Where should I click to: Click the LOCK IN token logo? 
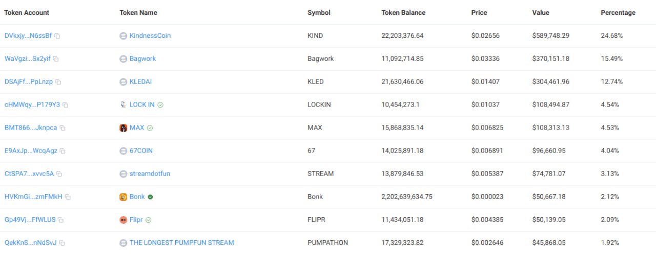(x=123, y=105)
